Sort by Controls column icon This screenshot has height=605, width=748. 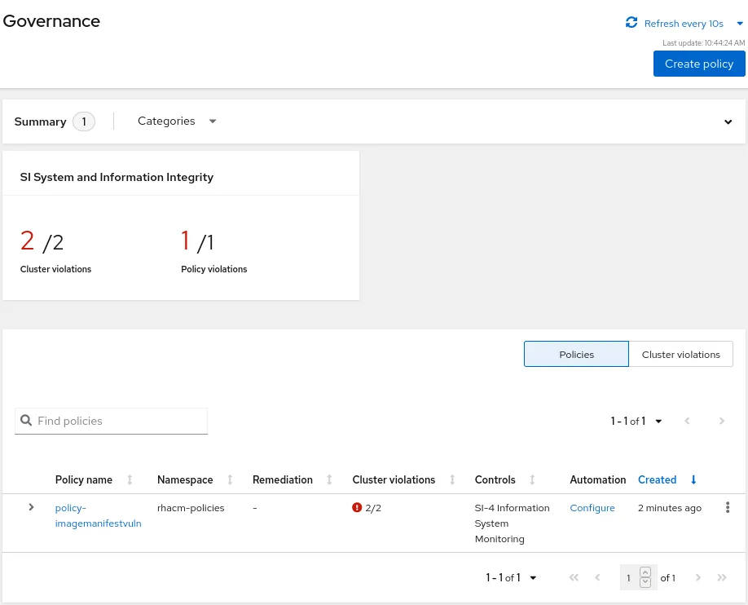pos(532,480)
